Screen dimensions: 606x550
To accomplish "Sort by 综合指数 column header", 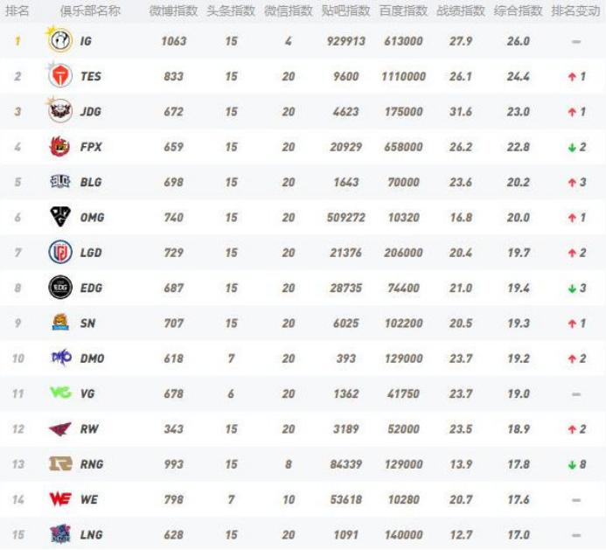I will tap(519, 11).
